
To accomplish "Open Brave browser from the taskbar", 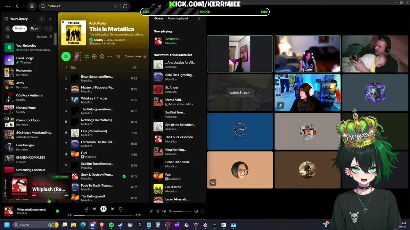I will click(102, 225).
